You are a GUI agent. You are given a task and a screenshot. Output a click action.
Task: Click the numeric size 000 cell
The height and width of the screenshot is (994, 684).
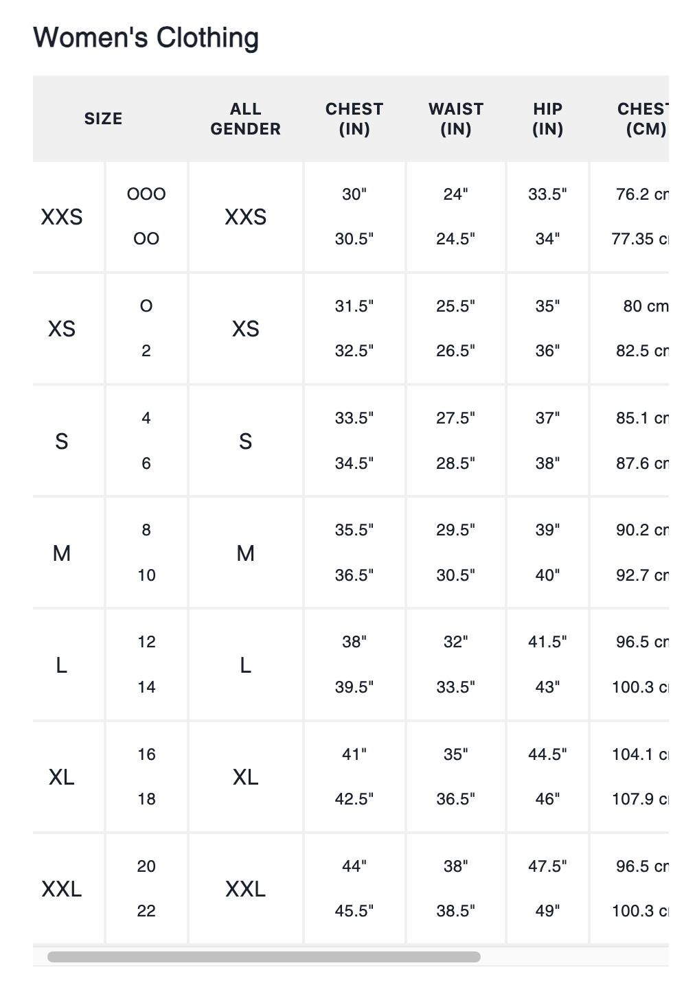pyautogui.click(x=146, y=194)
